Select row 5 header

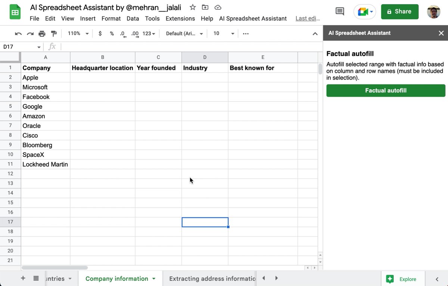tap(10, 106)
